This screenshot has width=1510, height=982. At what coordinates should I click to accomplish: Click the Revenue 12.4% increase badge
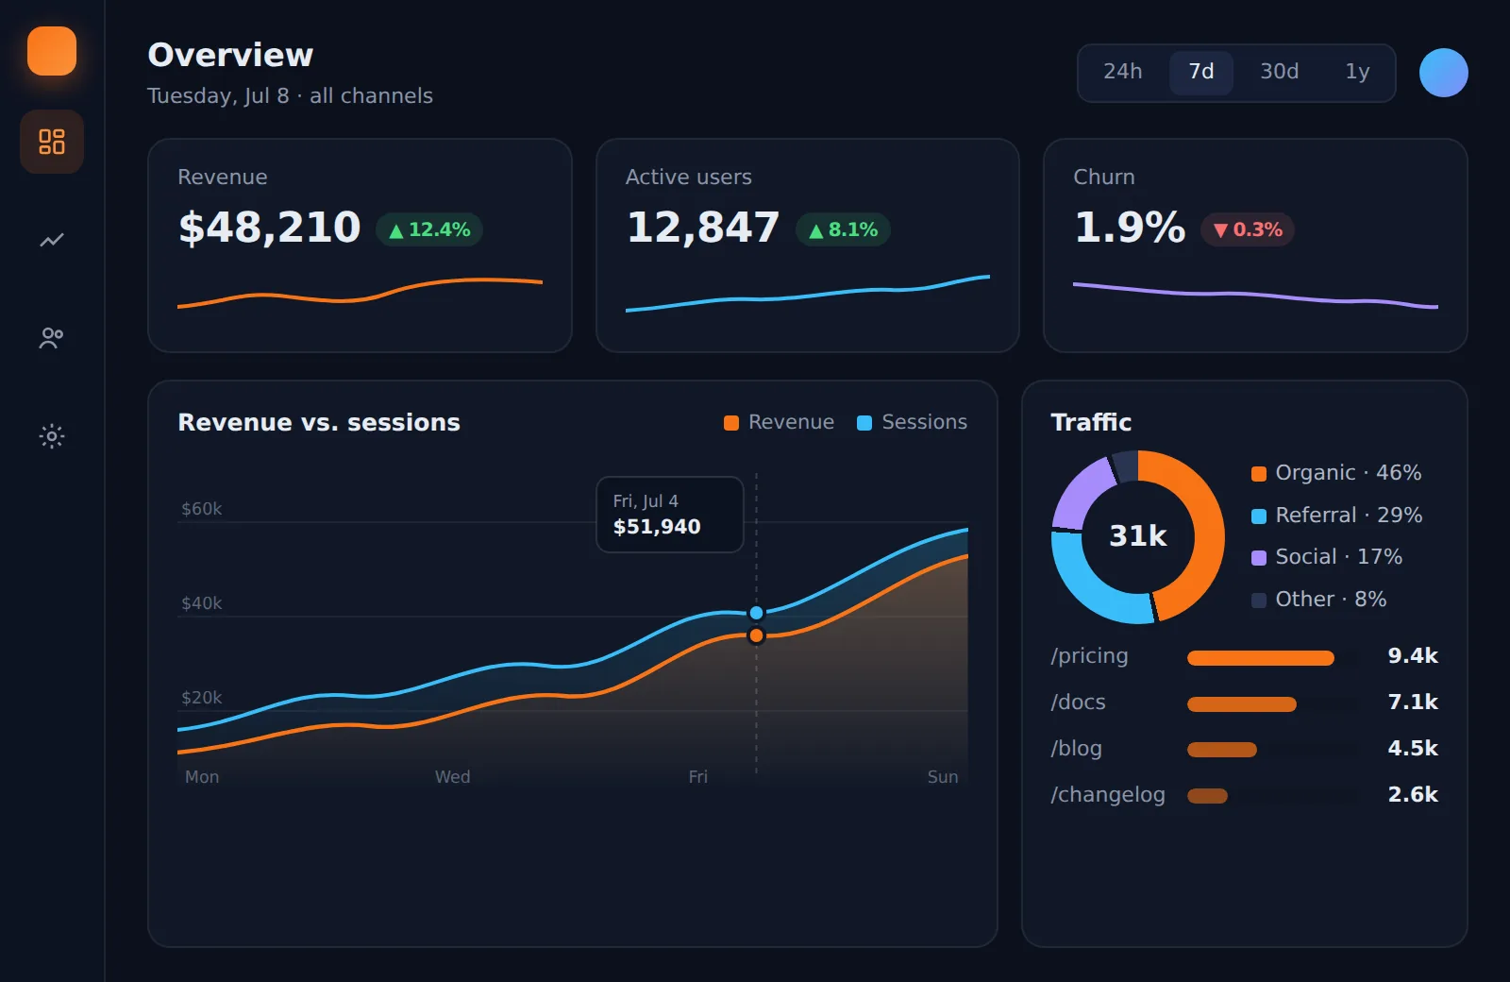[429, 229]
